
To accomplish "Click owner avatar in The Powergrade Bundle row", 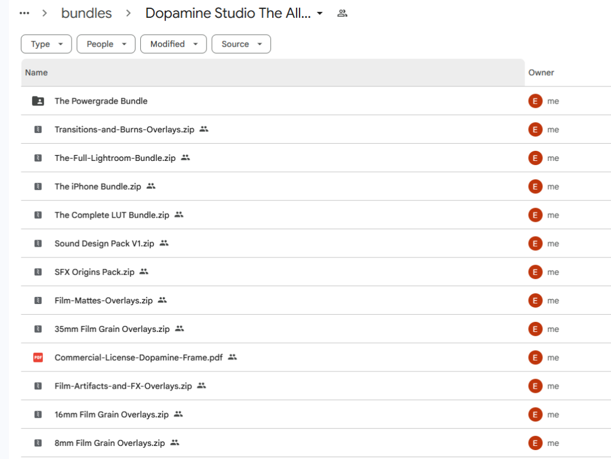I will (535, 101).
